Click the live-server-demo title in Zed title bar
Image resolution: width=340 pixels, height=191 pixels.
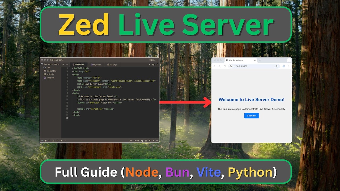(x=57, y=60)
